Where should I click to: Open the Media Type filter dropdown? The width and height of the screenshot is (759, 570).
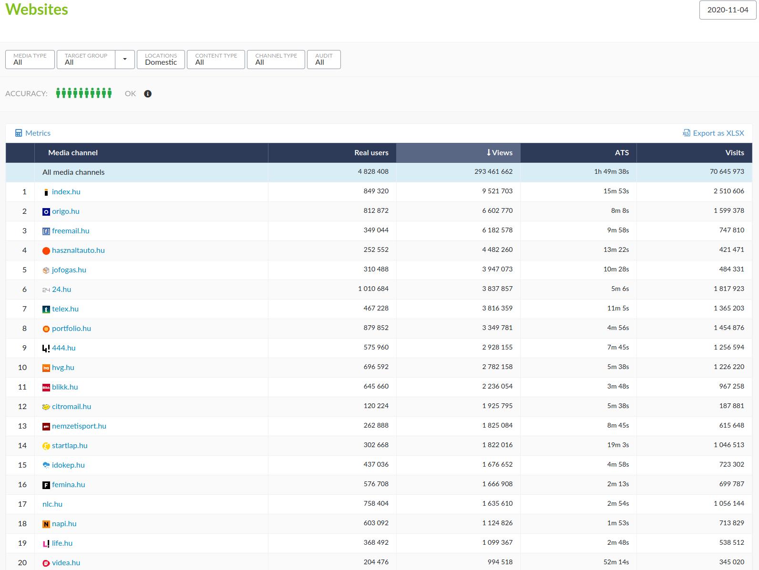pyautogui.click(x=30, y=60)
